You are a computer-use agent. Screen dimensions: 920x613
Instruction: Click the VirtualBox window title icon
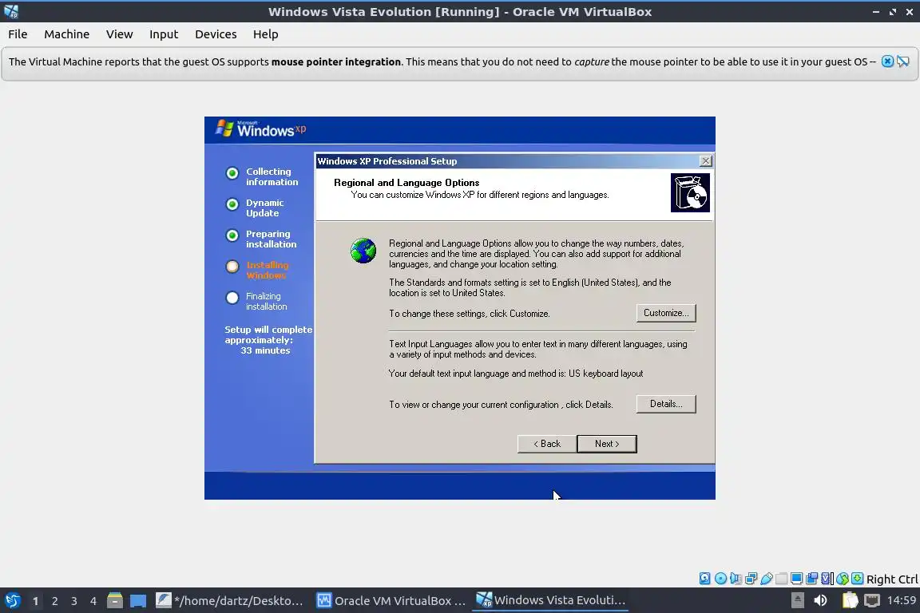11,11
